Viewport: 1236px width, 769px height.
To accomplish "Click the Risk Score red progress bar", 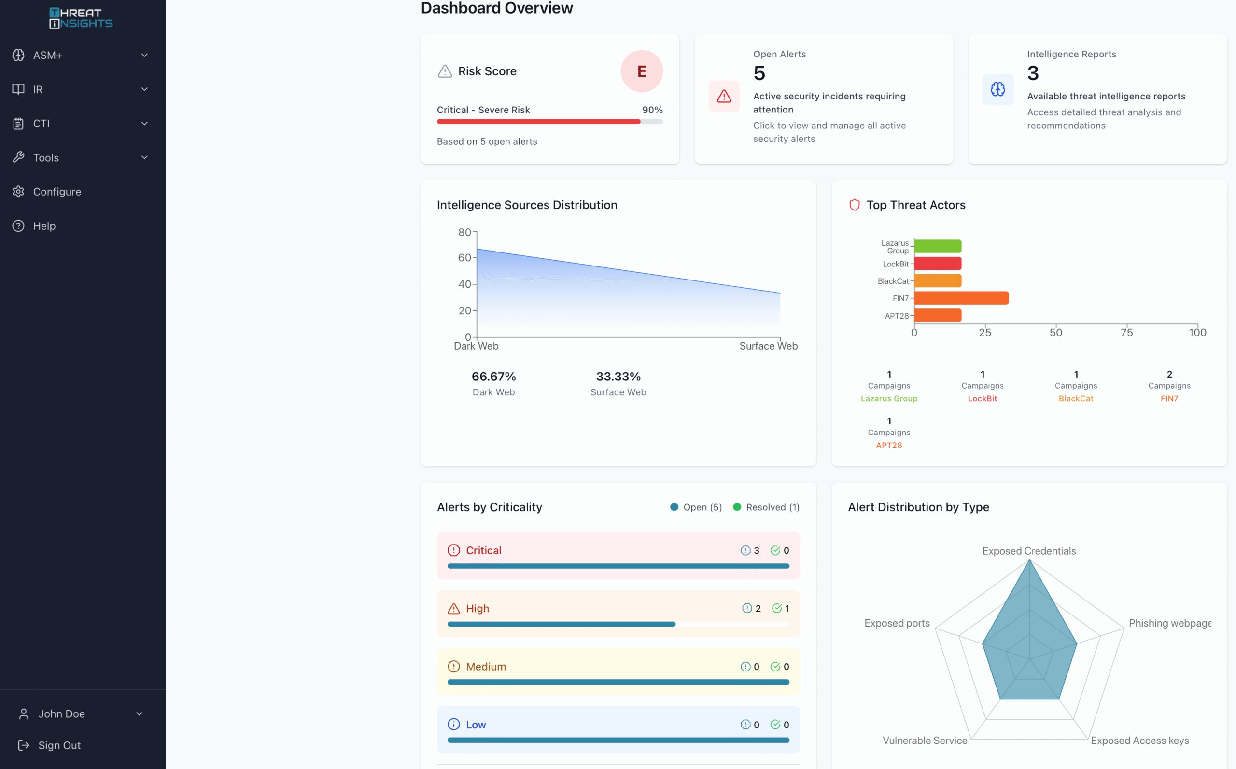I will pyautogui.click(x=538, y=122).
